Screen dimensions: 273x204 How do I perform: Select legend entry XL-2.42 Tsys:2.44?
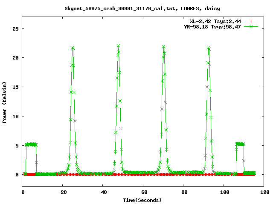[x=215, y=21]
